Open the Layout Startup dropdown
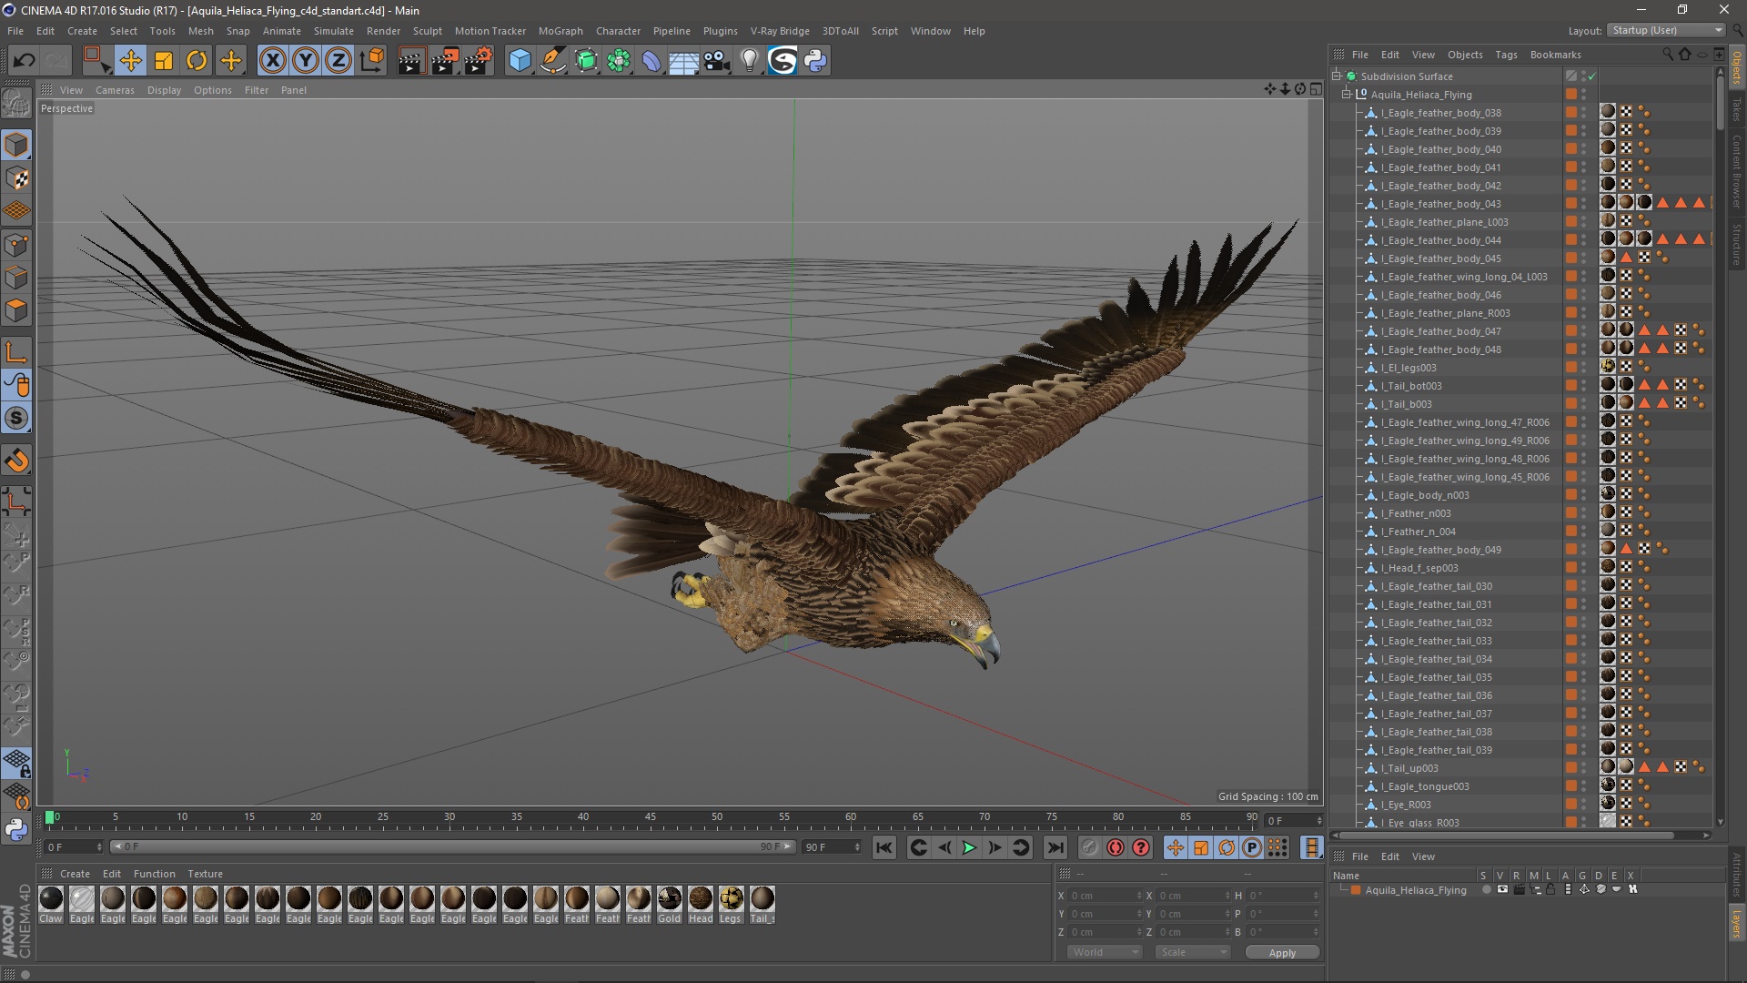This screenshot has height=983, width=1747. 1667,30
